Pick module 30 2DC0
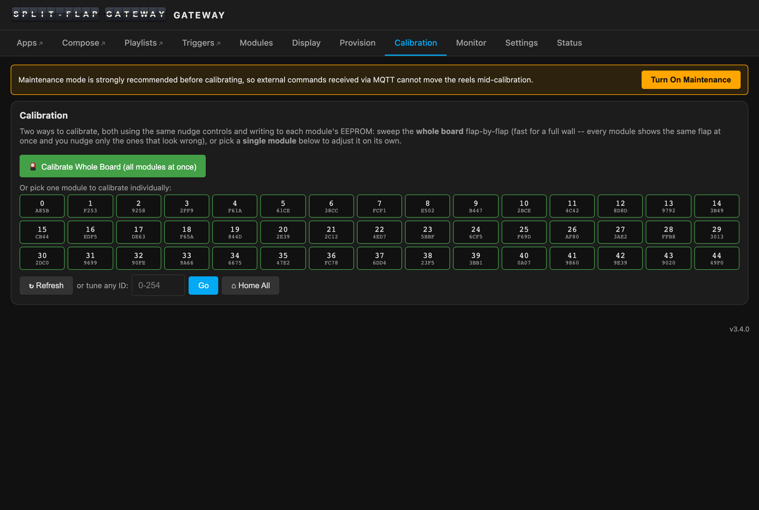The image size is (759, 510). tap(42, 258)
